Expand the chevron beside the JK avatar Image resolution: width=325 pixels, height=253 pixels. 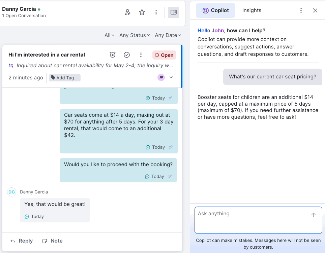click(x=171, y=77)
